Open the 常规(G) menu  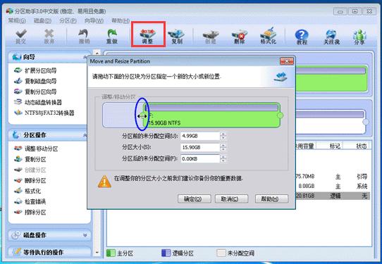[17, 20]
